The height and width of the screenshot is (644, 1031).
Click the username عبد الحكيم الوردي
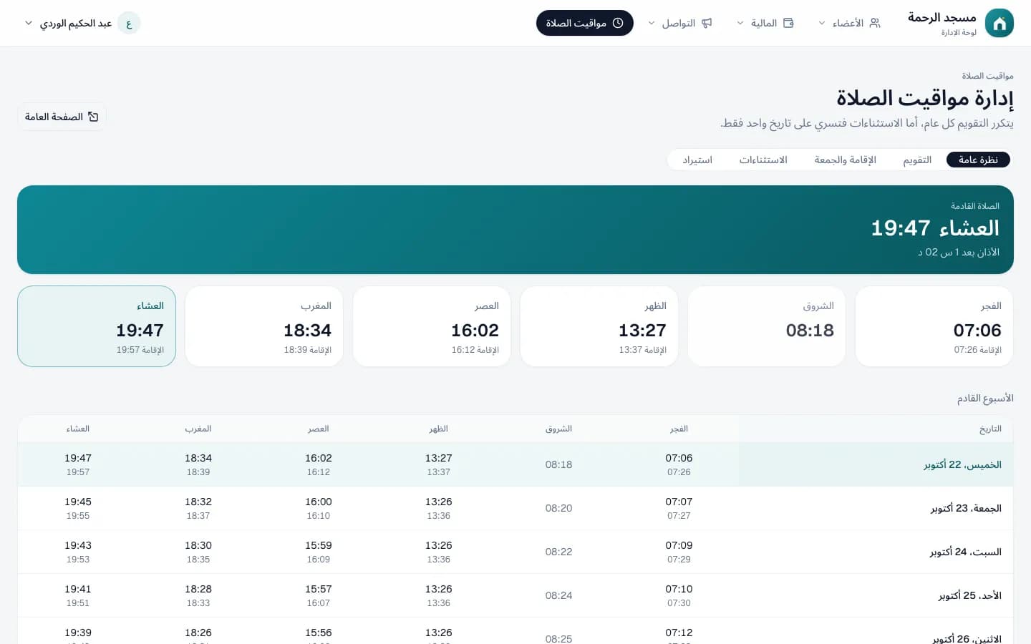(x=76, y=23)
